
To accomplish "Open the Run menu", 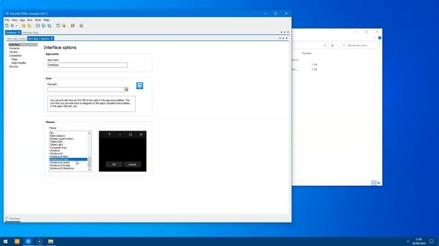I will (29, 20).
